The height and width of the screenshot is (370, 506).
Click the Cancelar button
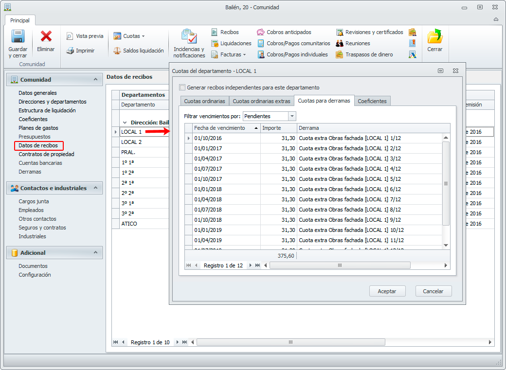pyautogui.click(x=433, y=291)
